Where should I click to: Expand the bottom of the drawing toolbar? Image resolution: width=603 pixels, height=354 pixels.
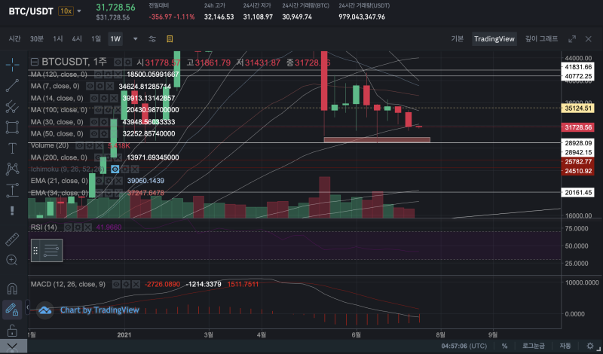point(12,346)
